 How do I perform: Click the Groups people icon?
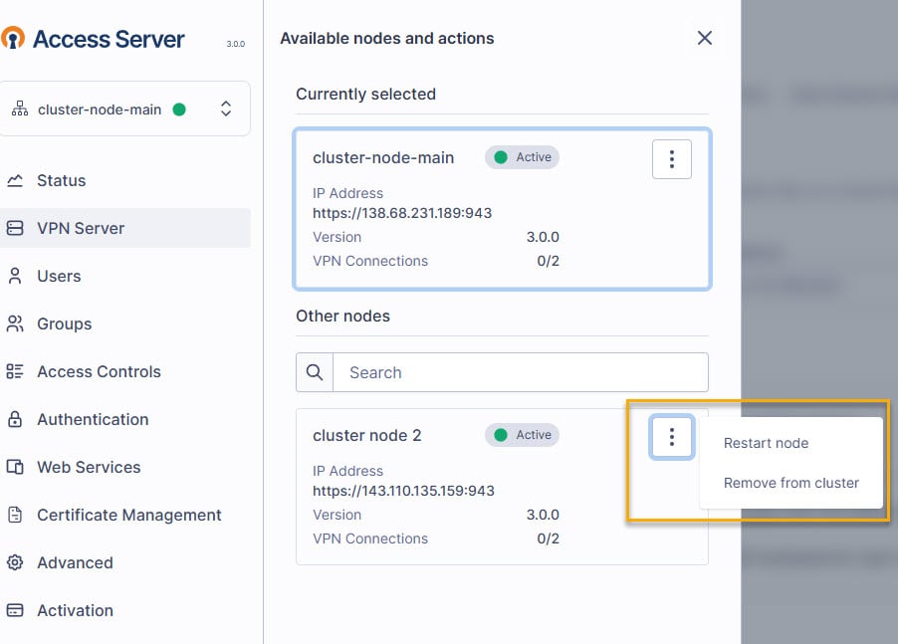click(15, 323)
